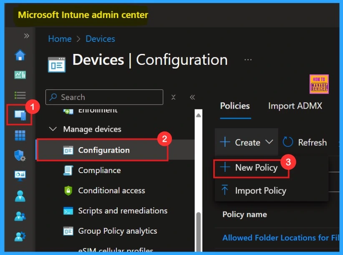Click the Compliance document icon

point(68,171)
